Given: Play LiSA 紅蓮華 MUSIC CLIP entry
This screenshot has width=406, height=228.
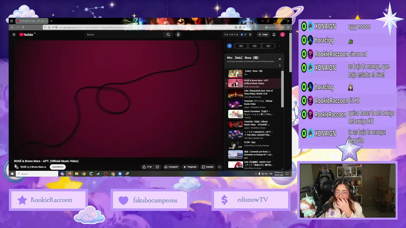Looking at the screenshot, I should 253,165.
